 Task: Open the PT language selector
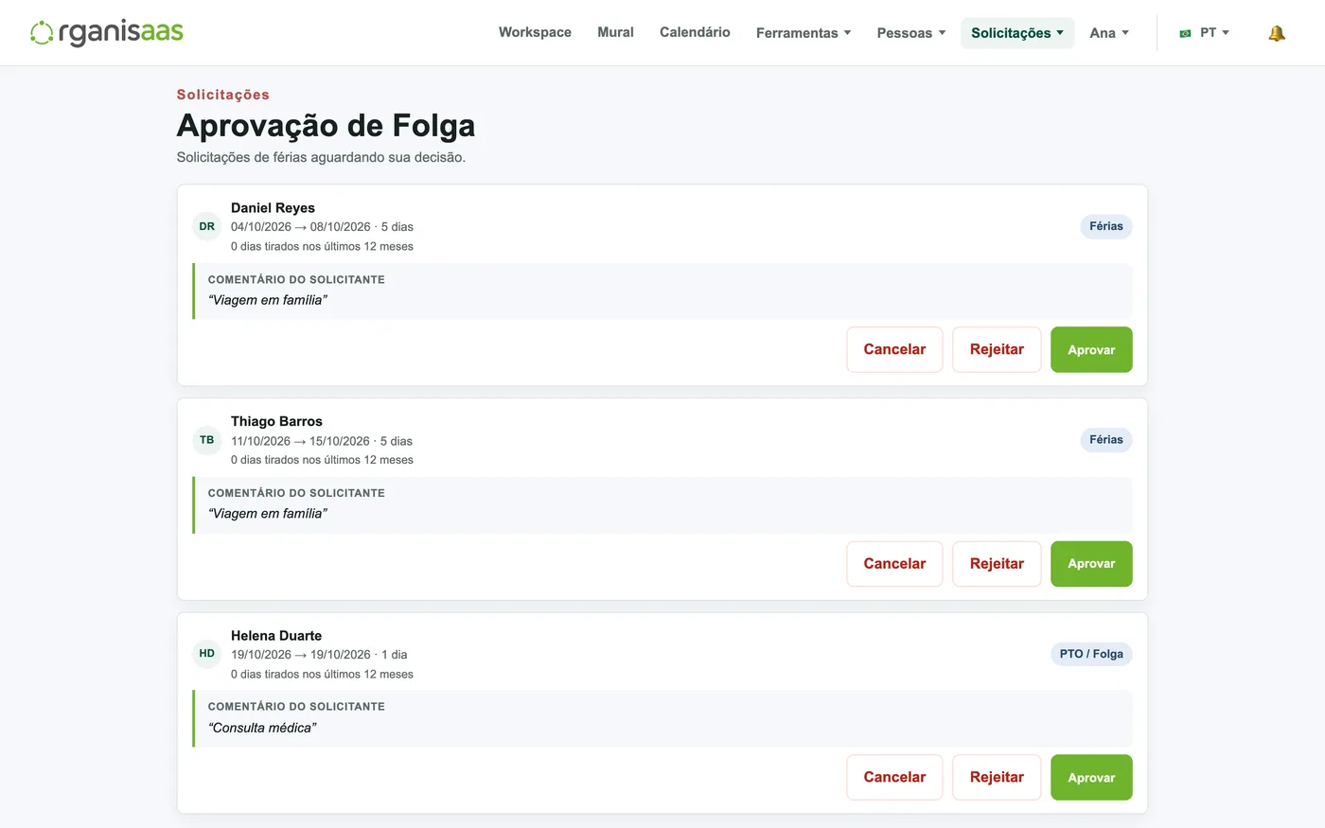[1205, 33]
